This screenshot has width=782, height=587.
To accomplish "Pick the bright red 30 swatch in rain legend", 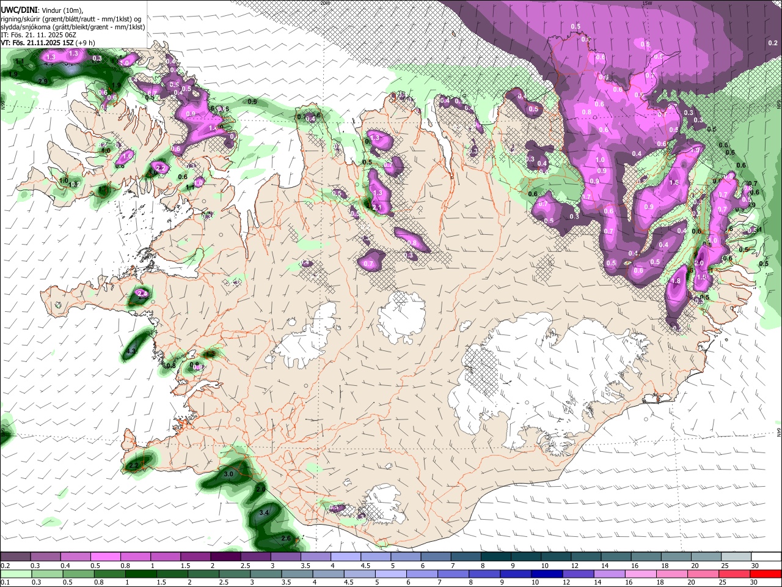I will coord(766,574).
